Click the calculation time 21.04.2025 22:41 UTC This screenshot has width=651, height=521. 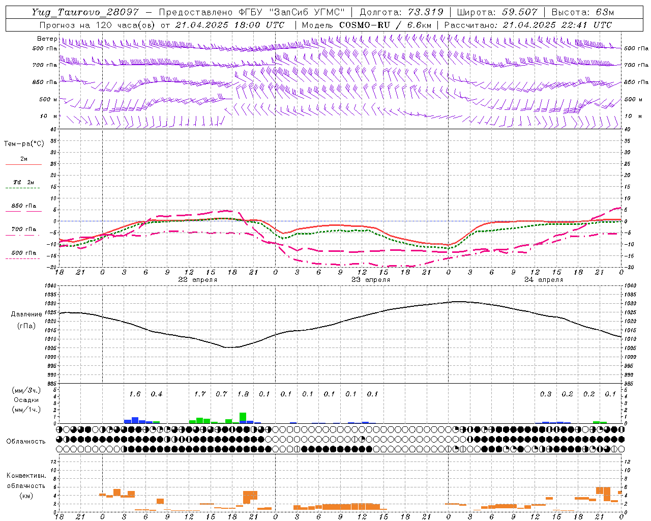(557, 24)
